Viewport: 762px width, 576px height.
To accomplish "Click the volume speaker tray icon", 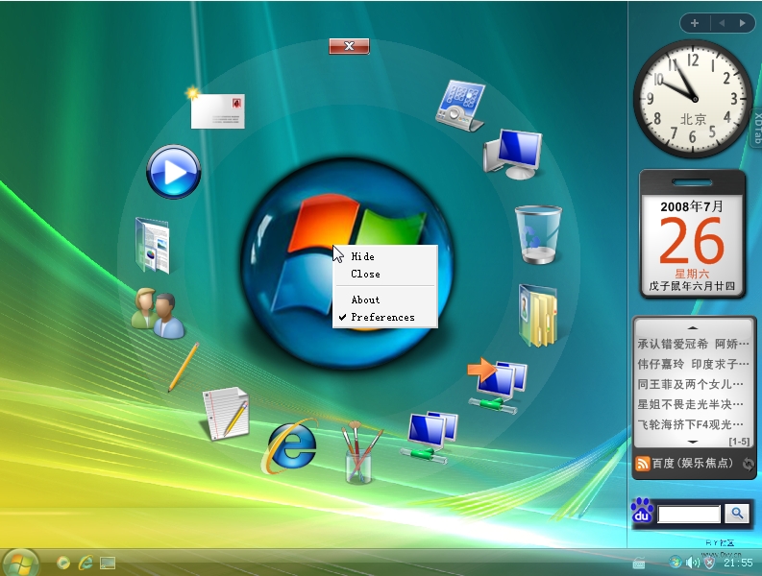I will click(x=692, y=563).
